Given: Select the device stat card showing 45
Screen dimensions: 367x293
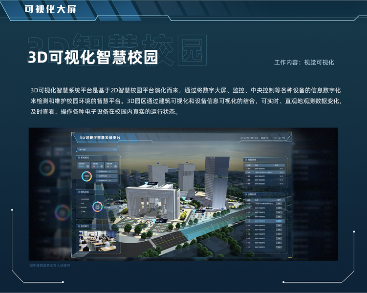Looking at the screenshot, I should tap(111, 165).
